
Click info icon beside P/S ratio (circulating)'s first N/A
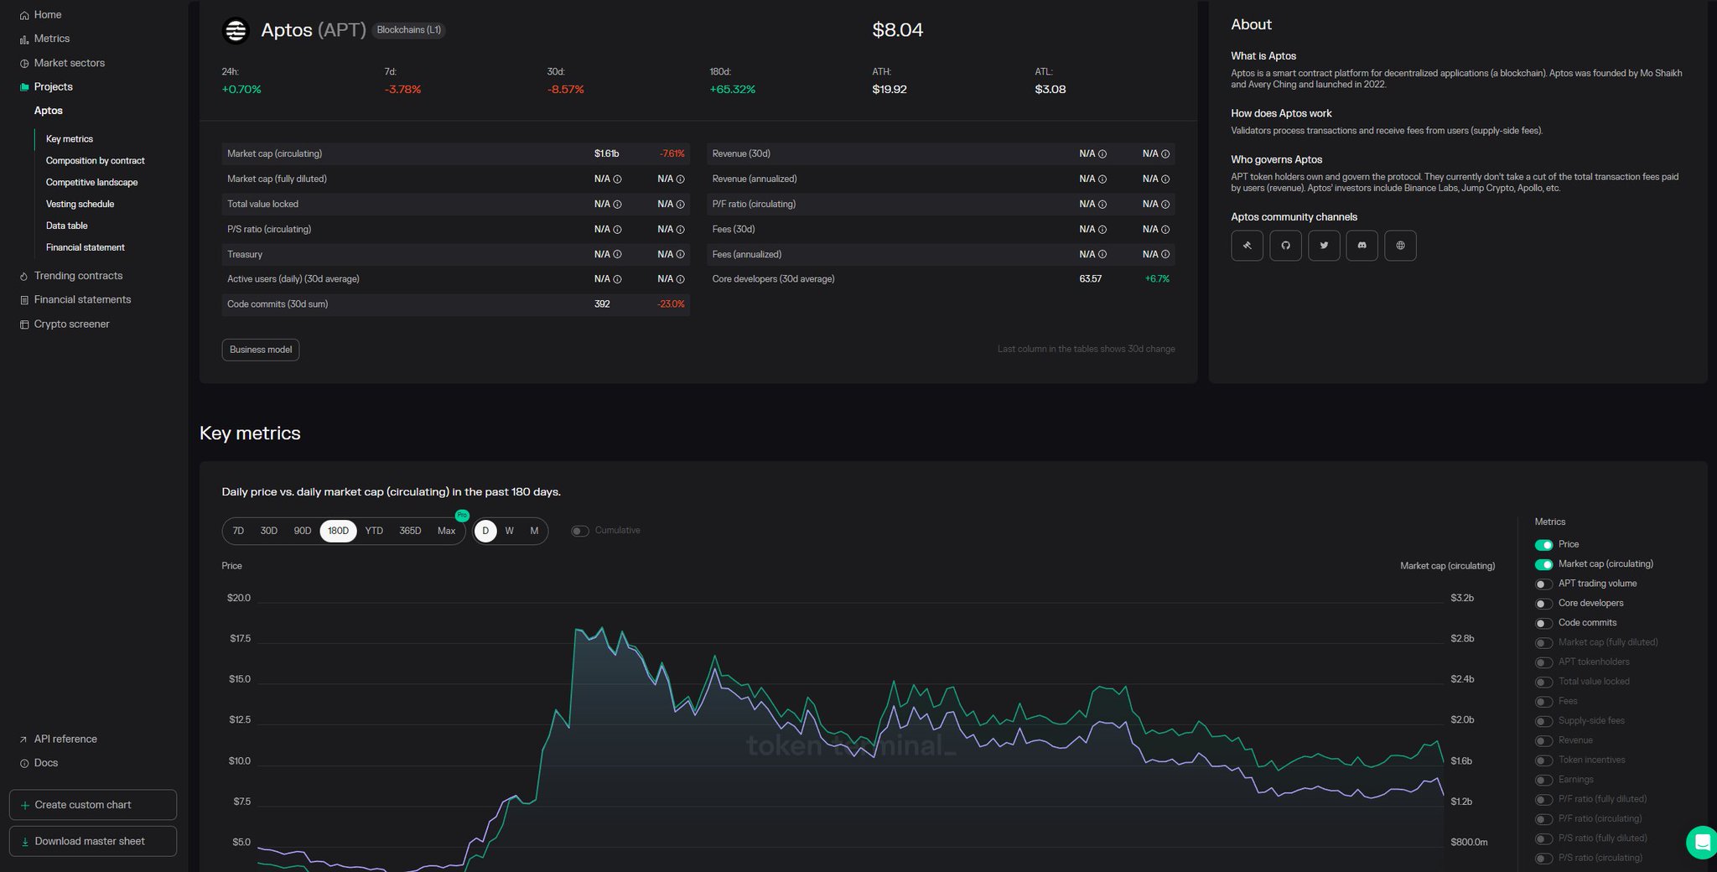[x=617, y=230]
